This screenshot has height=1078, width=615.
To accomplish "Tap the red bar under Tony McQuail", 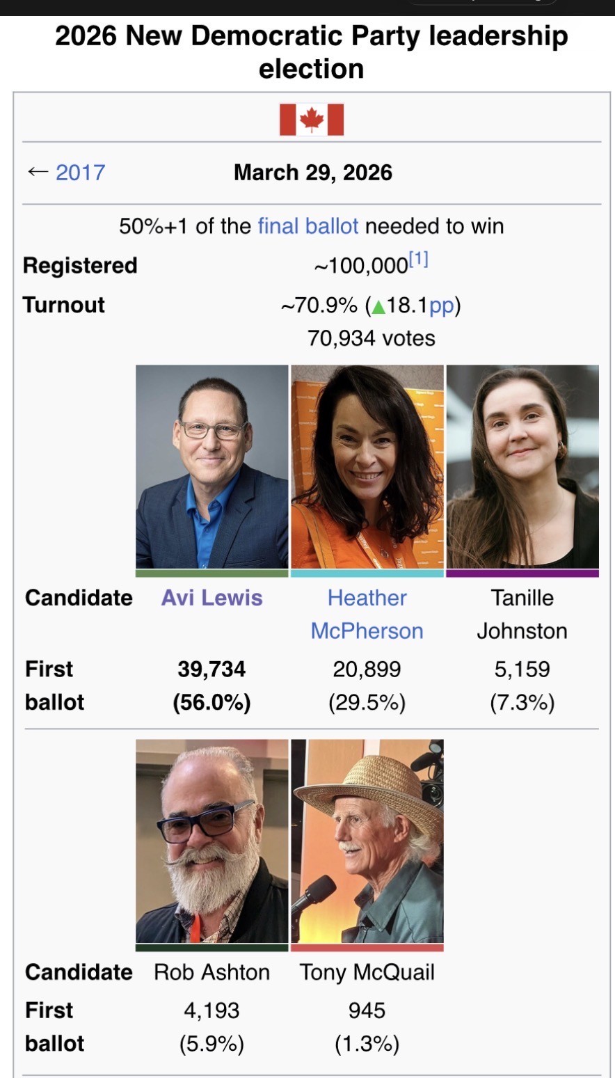I will tap(367, 948).
